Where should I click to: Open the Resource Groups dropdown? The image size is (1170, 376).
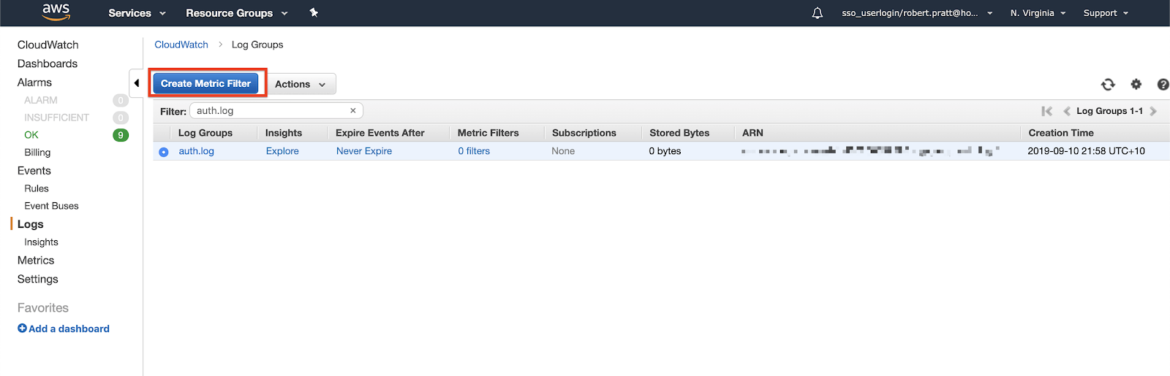click(x=237, y=13)
